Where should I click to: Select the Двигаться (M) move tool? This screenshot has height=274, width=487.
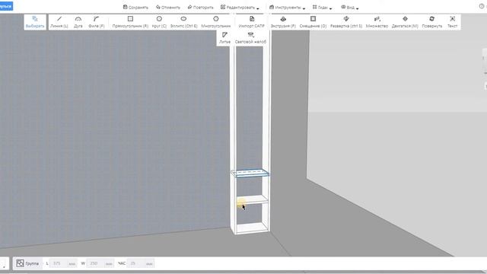[405, 22]
